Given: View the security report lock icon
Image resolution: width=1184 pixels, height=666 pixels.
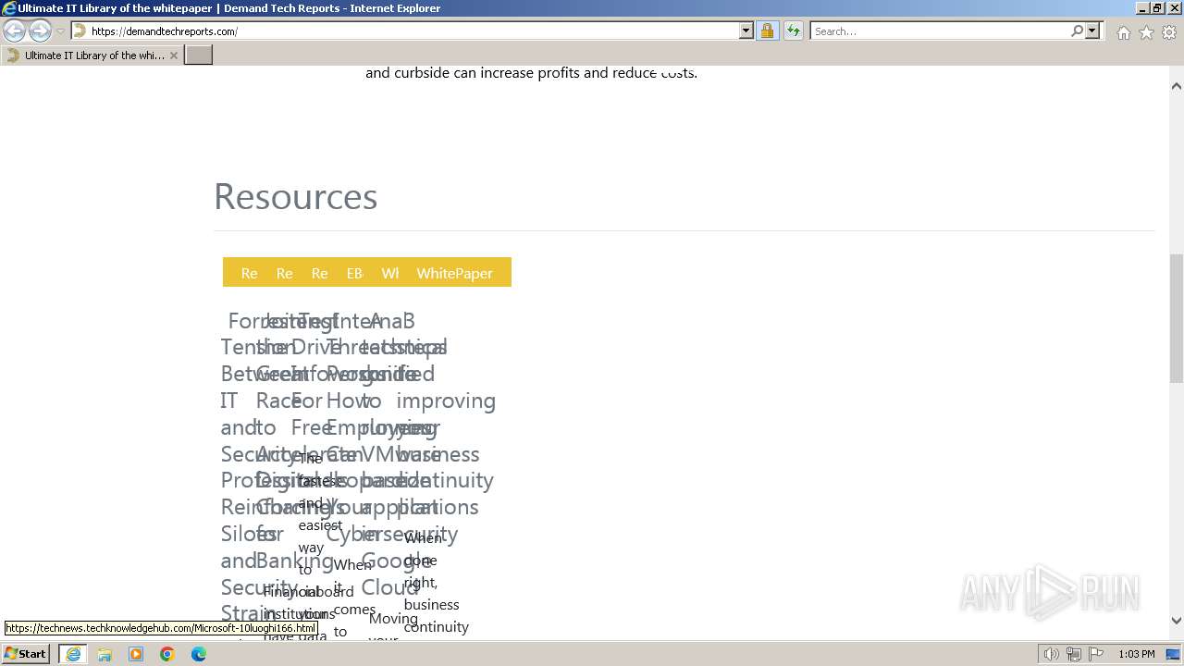Looking at the screenshot, I should pyautogui.click(x=767, y=31).
